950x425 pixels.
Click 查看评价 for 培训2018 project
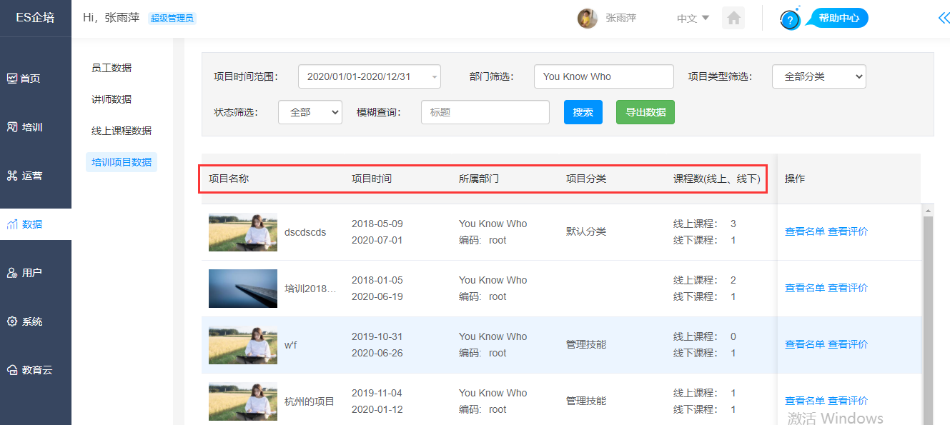[x=848, y=288]
